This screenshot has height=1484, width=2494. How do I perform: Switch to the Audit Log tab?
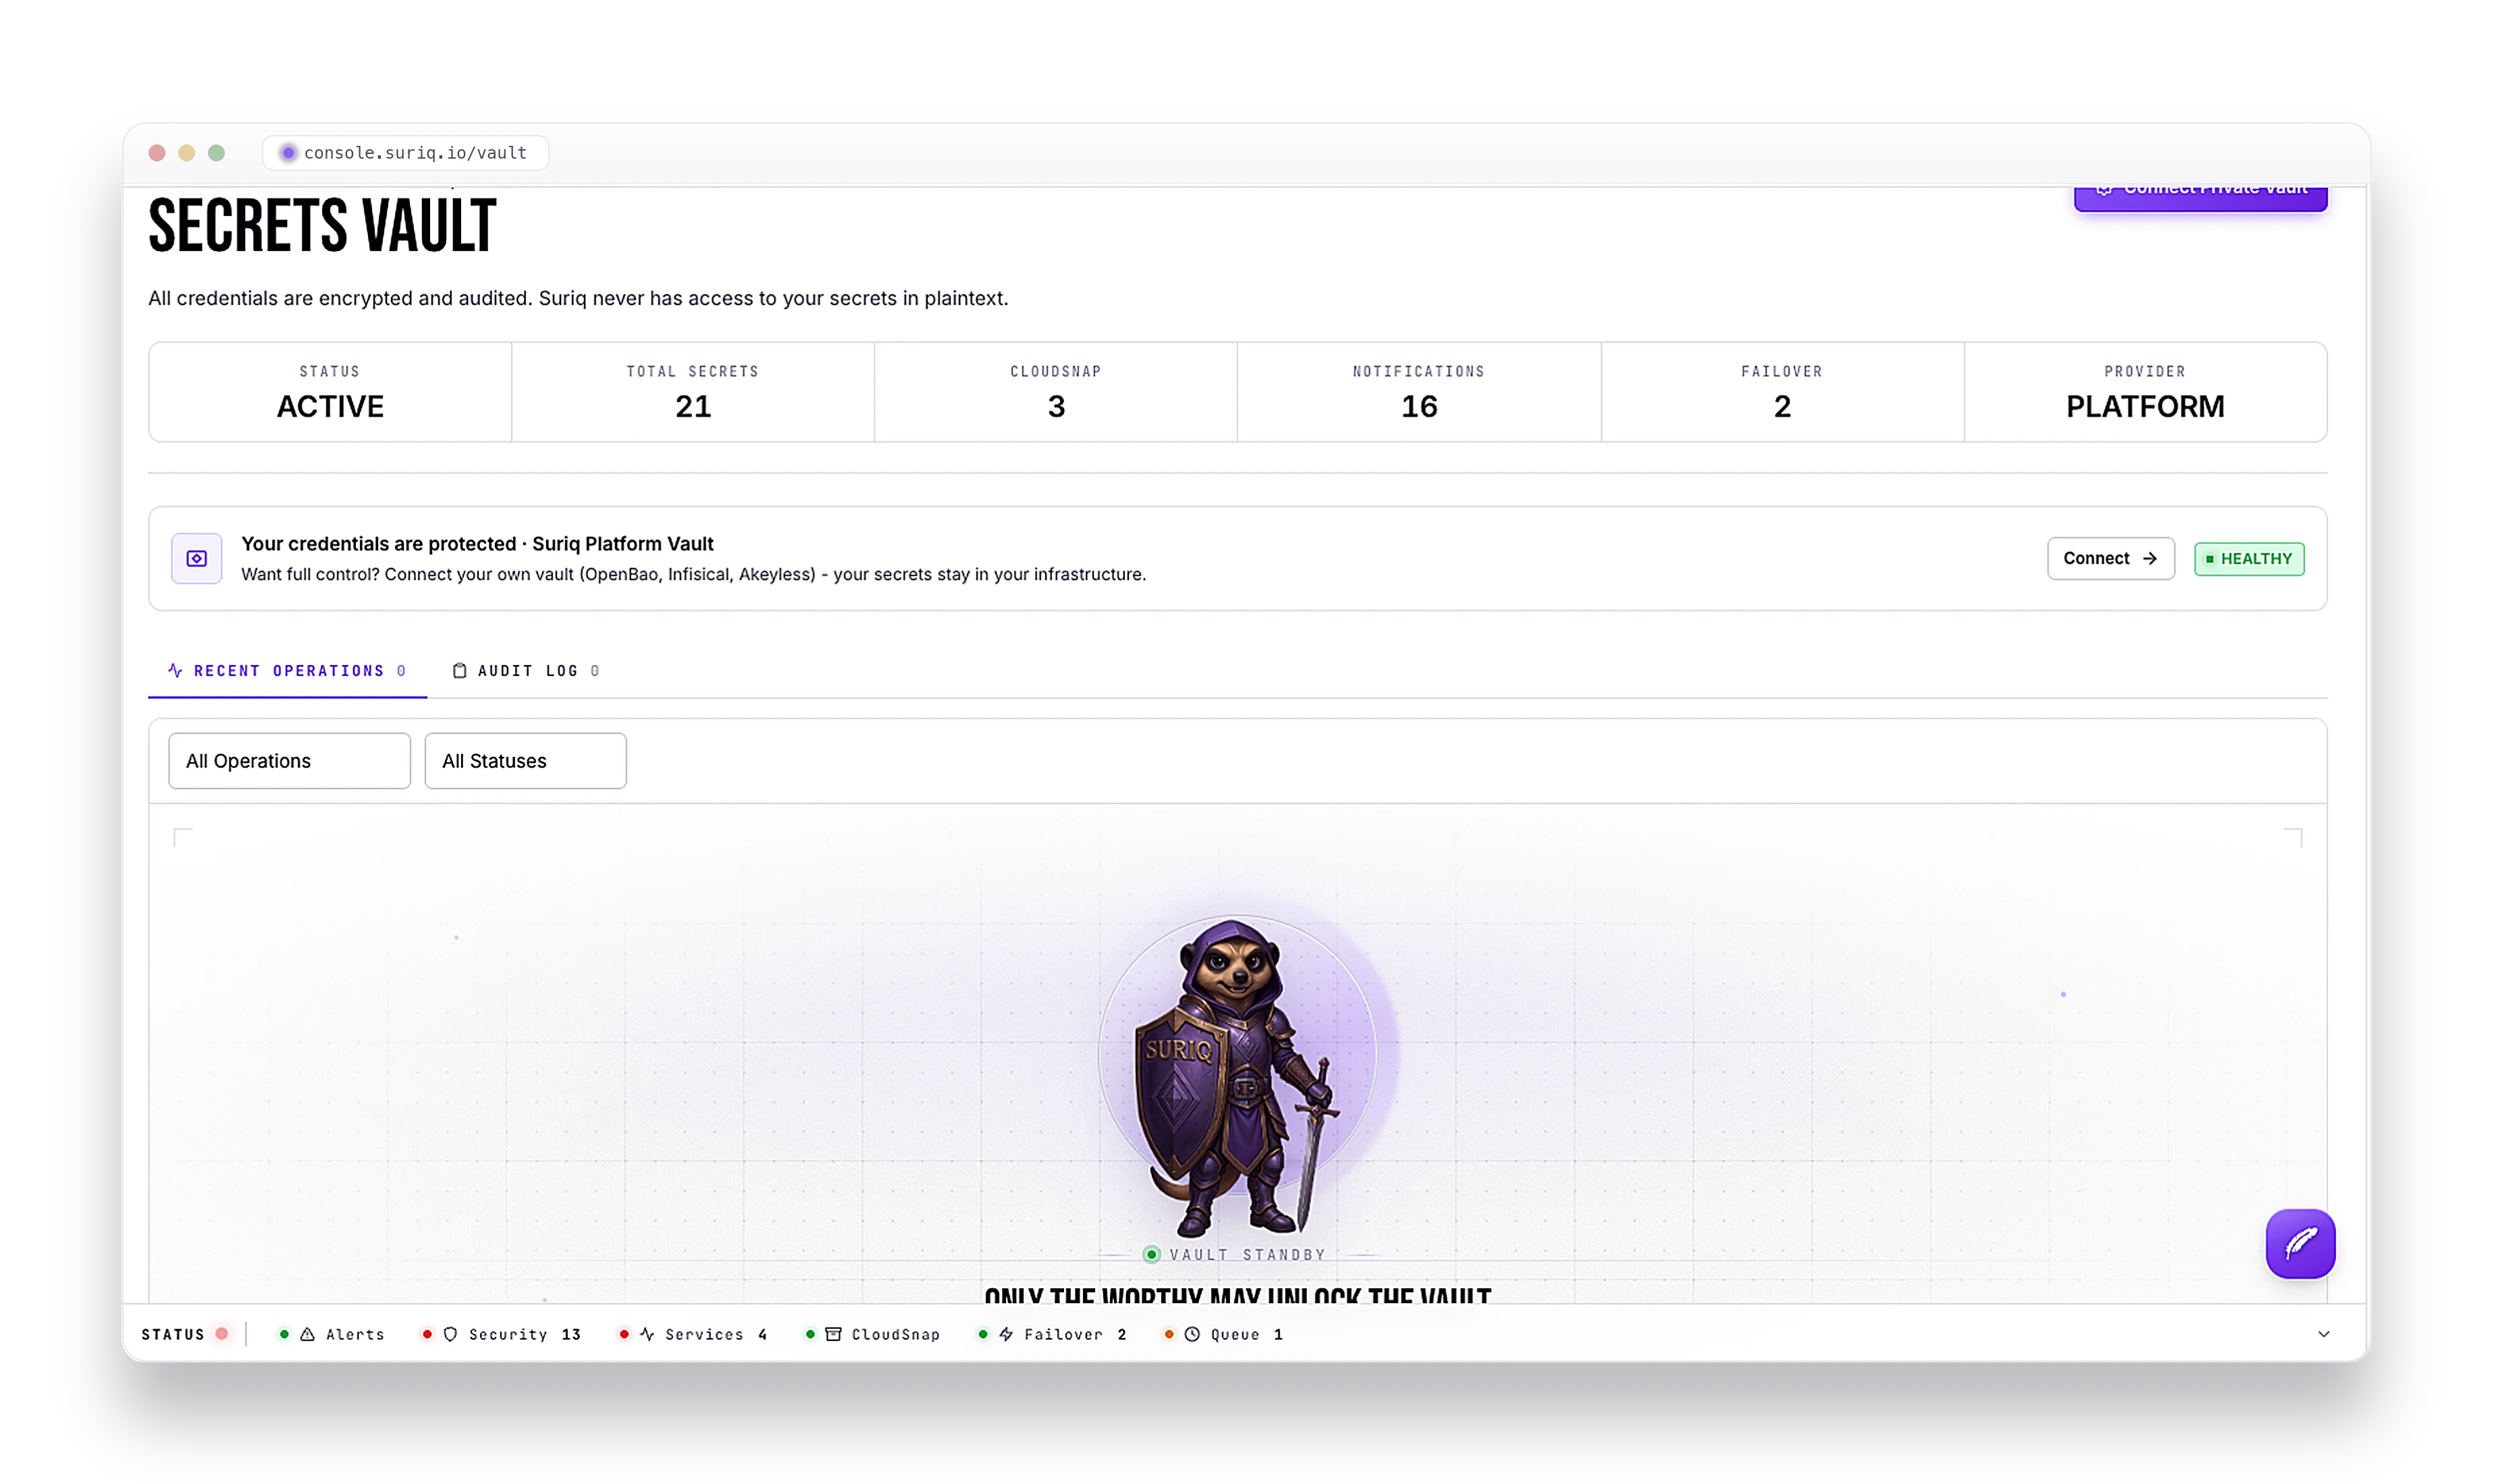click(526, 671)
